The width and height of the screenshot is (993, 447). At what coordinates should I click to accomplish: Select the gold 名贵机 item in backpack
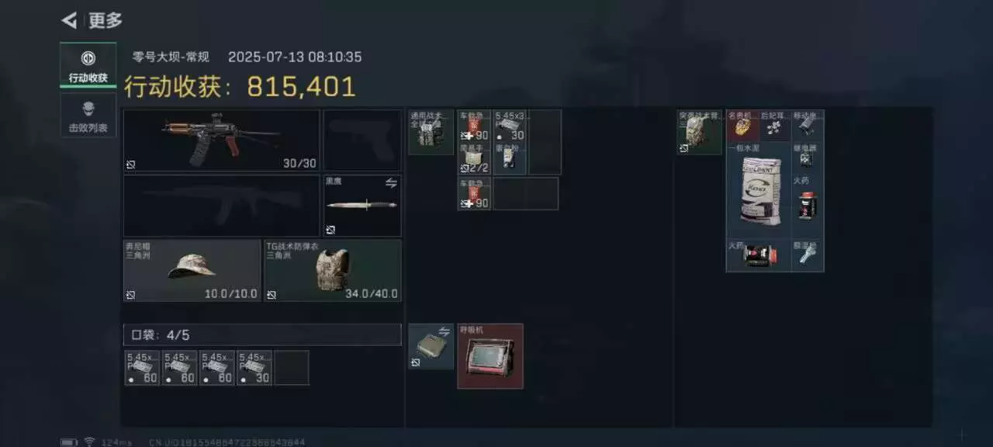tap(742, 126)
